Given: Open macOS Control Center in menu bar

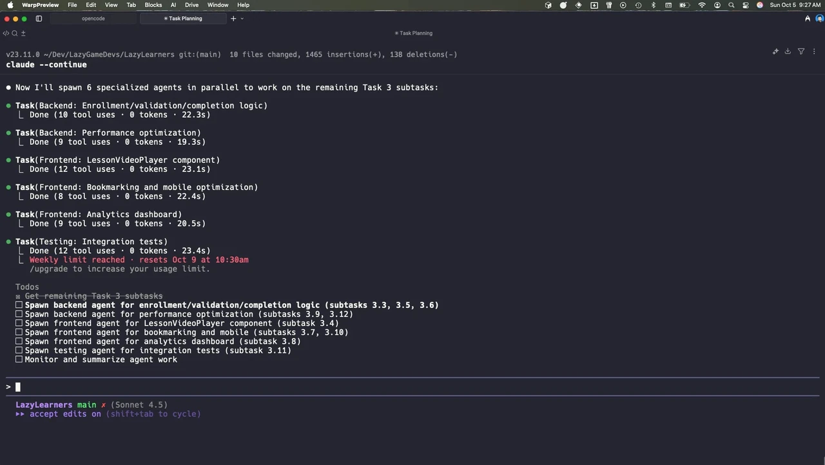Looking at the screenshot, I should 746,5.
